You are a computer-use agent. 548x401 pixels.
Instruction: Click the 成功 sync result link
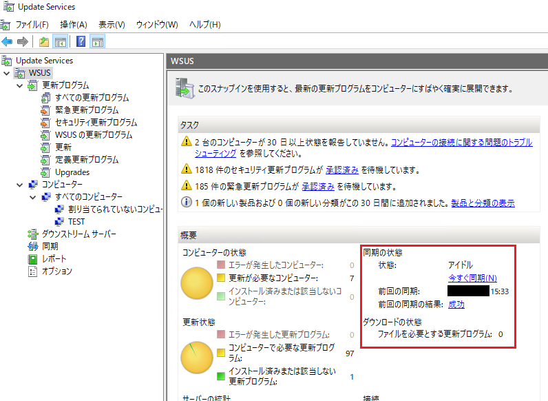click(456, 305)
